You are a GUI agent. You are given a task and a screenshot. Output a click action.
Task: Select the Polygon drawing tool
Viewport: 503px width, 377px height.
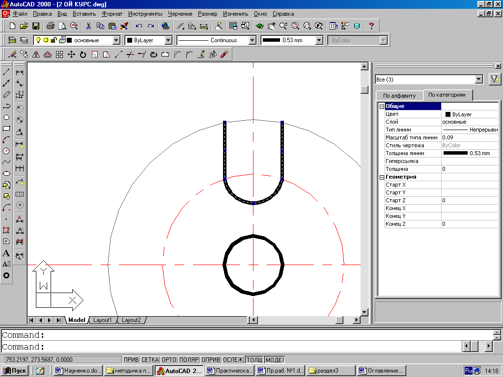[6, 117]
